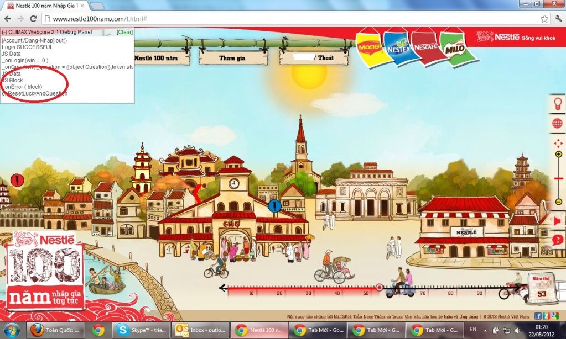Collapse the CLIMAX Webcore Debug Panel
The image size is (566, 339).
4,32
